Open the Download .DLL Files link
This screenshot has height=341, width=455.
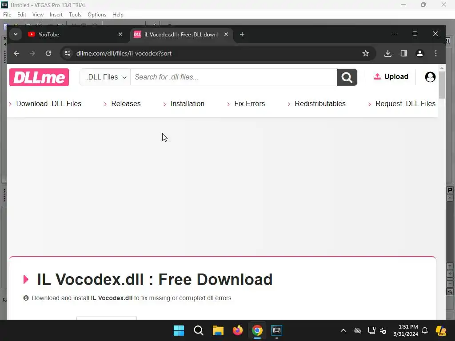coord(48,103)
